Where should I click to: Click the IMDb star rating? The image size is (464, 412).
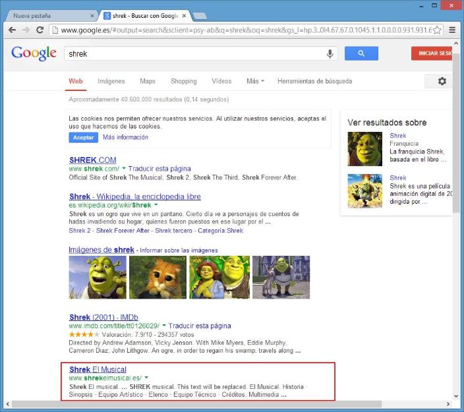coord(84,334)
